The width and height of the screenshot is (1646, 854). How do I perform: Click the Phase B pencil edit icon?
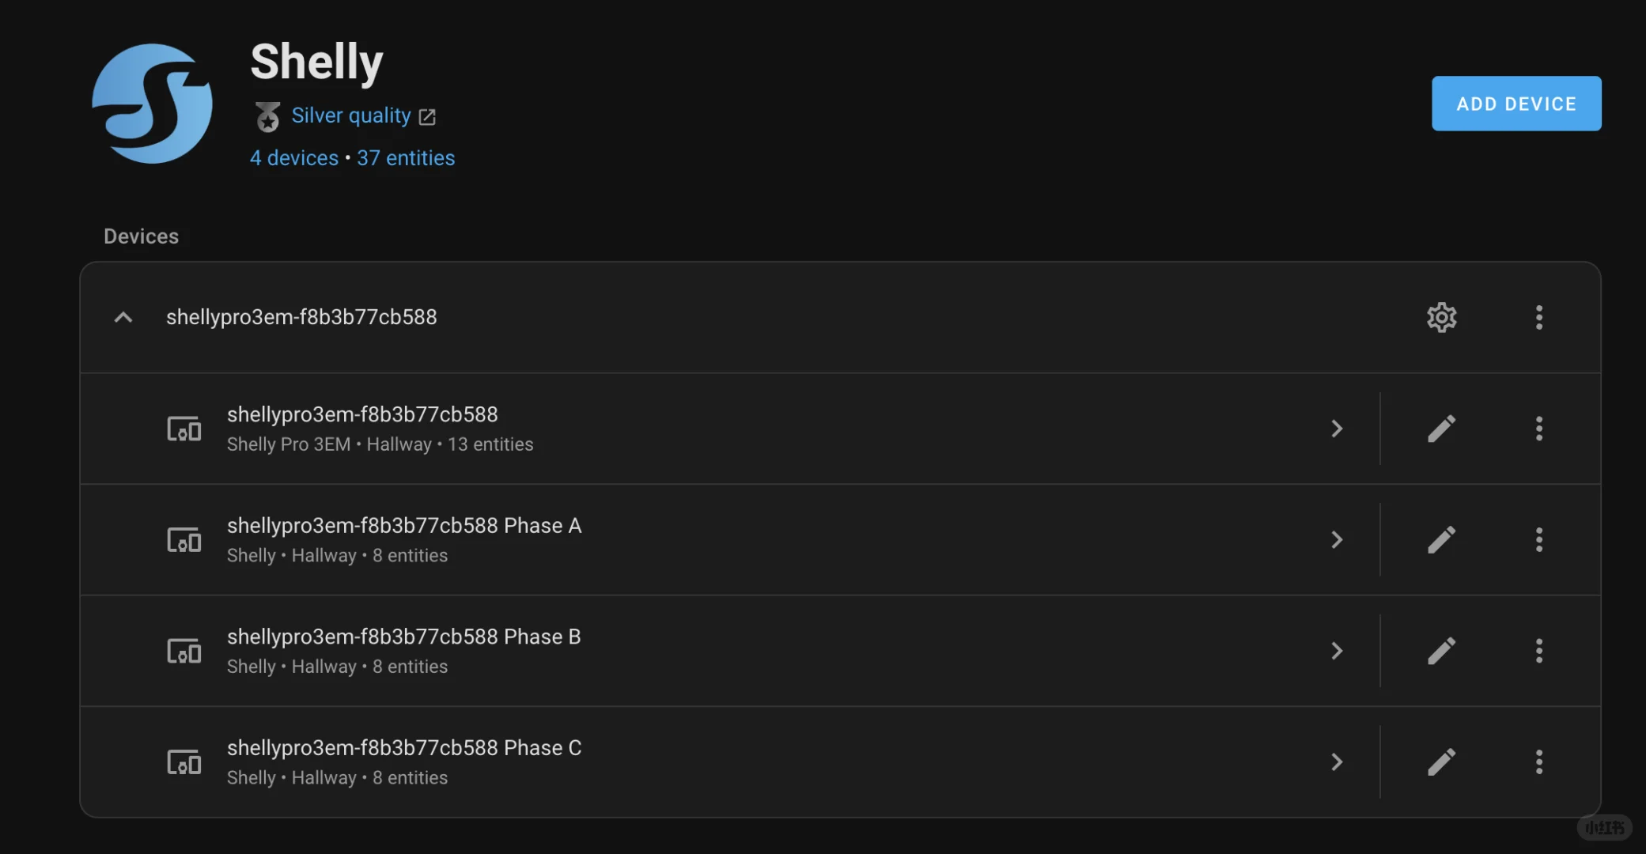pyautogui.click(x=1441, y=651)
